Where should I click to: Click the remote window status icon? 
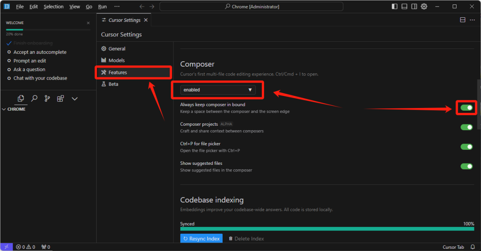(x=6, y=247)
